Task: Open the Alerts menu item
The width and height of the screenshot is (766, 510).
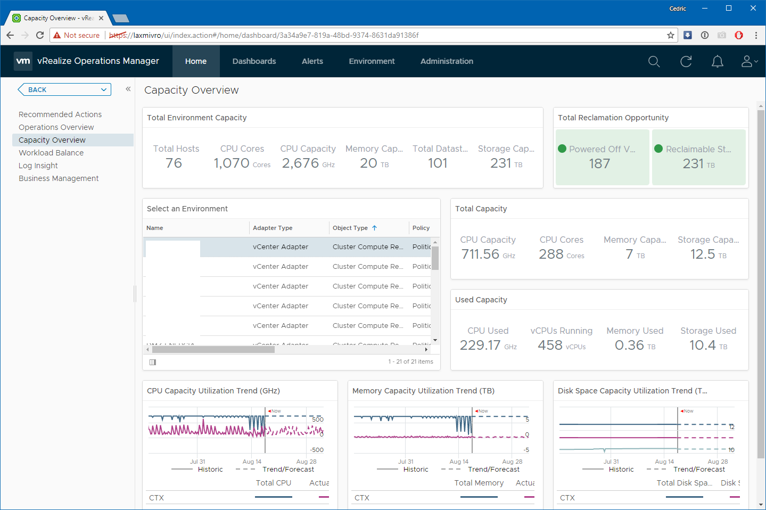Action: 312,61
